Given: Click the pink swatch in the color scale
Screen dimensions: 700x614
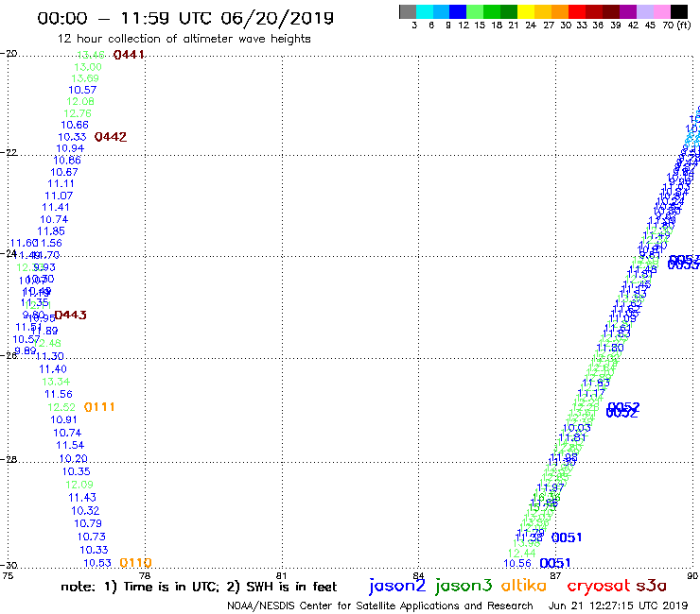Looking at the screenshot, I should coord(661,11).
